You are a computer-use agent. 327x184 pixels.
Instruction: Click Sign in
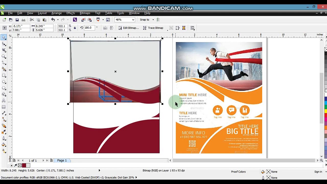tap(318, 172)
